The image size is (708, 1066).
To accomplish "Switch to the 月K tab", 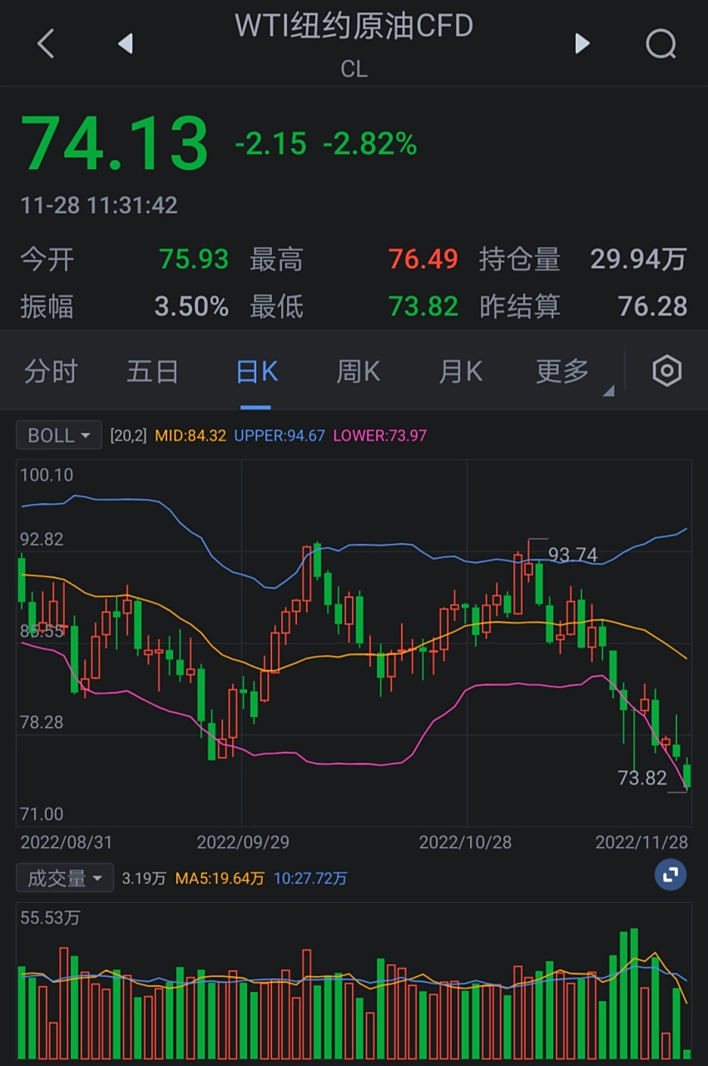I will (x=461, y=371).
